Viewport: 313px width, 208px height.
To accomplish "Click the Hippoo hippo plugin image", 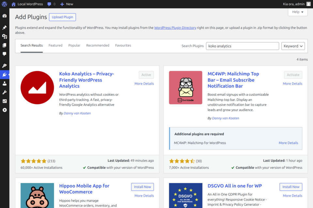I will click(37, 195).
